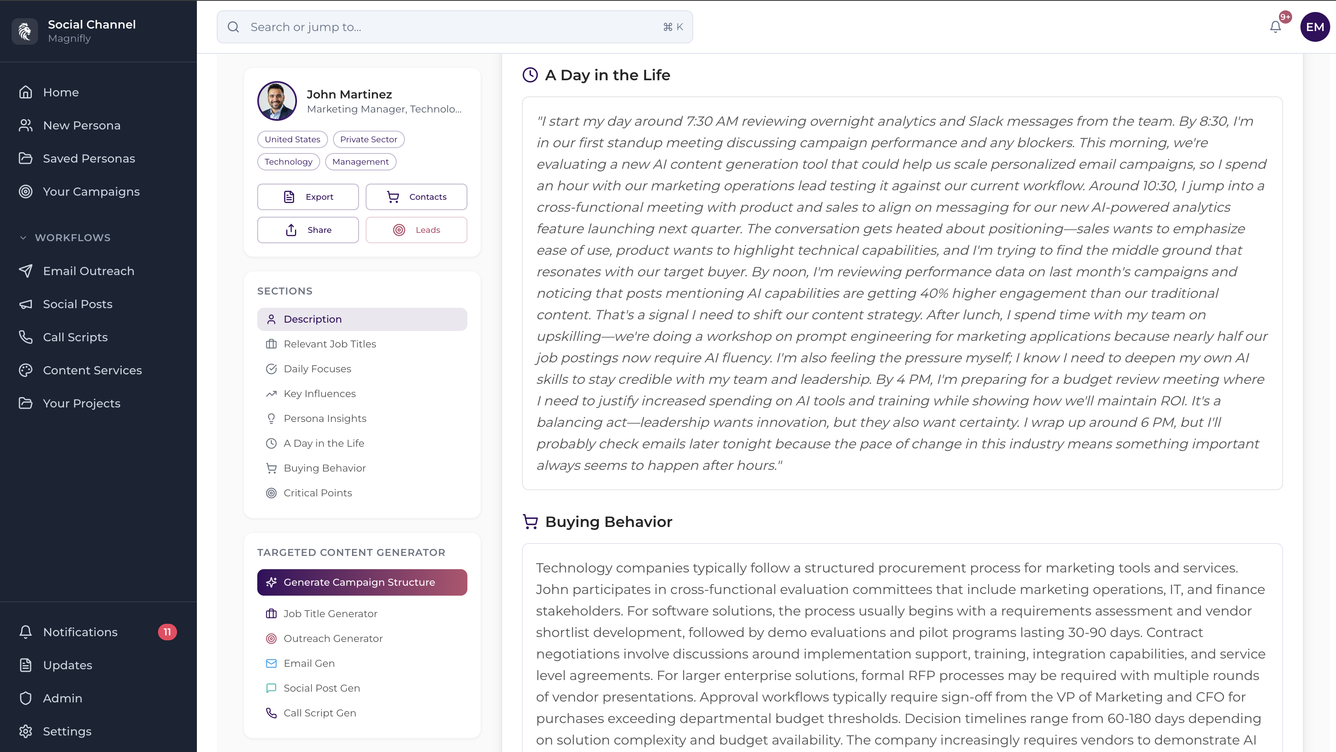Viewport: 1336px width, 752px height.
Task: Open Content Services
Action: pos(92,370)
